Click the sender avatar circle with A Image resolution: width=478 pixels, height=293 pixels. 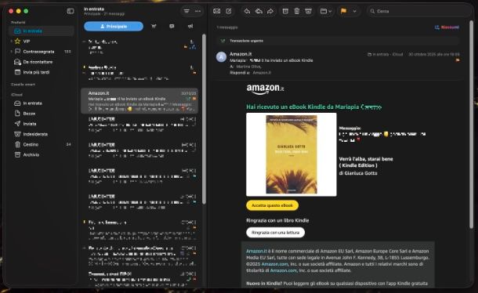click(221, 56)
